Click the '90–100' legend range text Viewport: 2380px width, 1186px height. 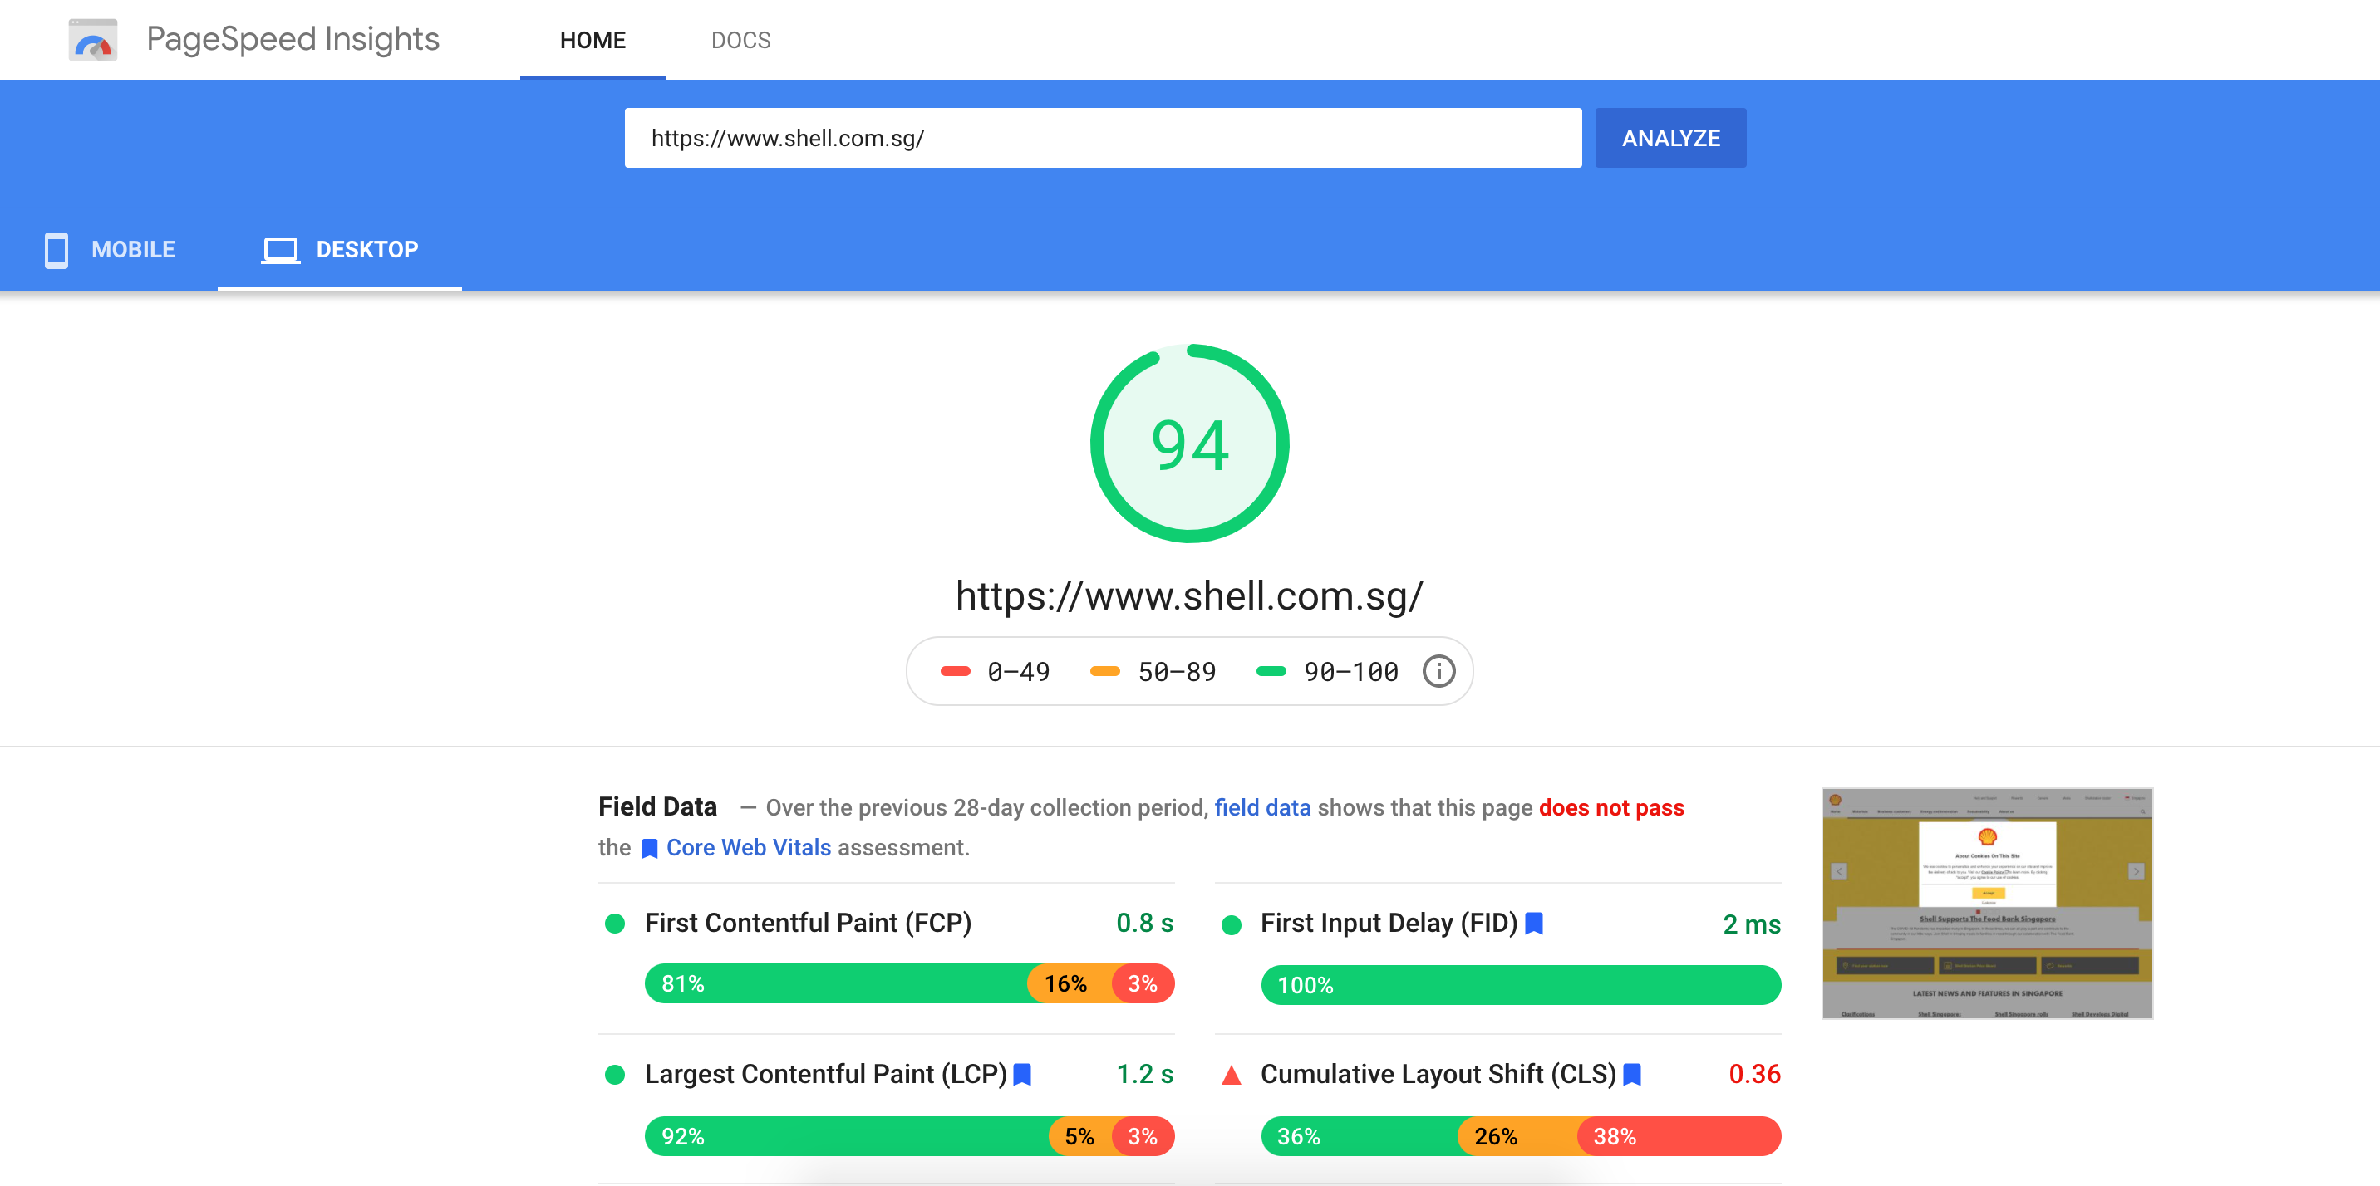pyautogui.click(x=1350, y=672)
